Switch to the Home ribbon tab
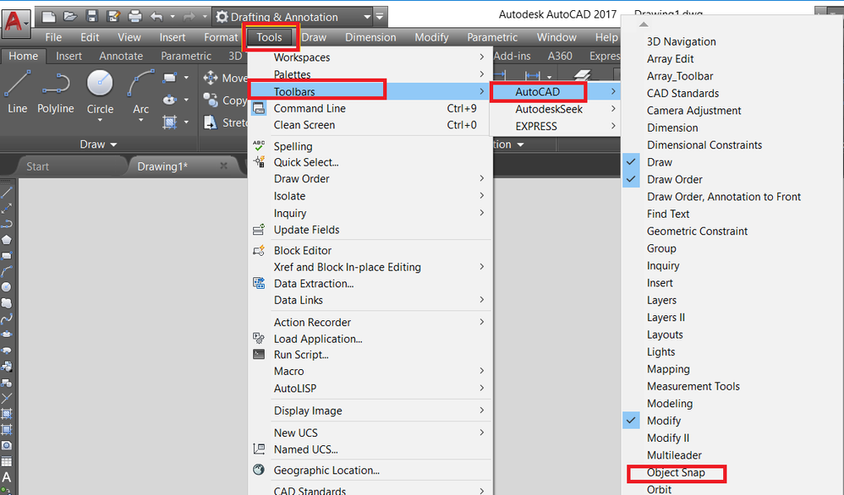Viewport: 844px width, 495px height. 23,56
